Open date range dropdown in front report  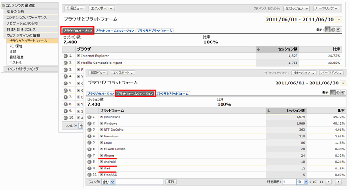tap(343, 83)
